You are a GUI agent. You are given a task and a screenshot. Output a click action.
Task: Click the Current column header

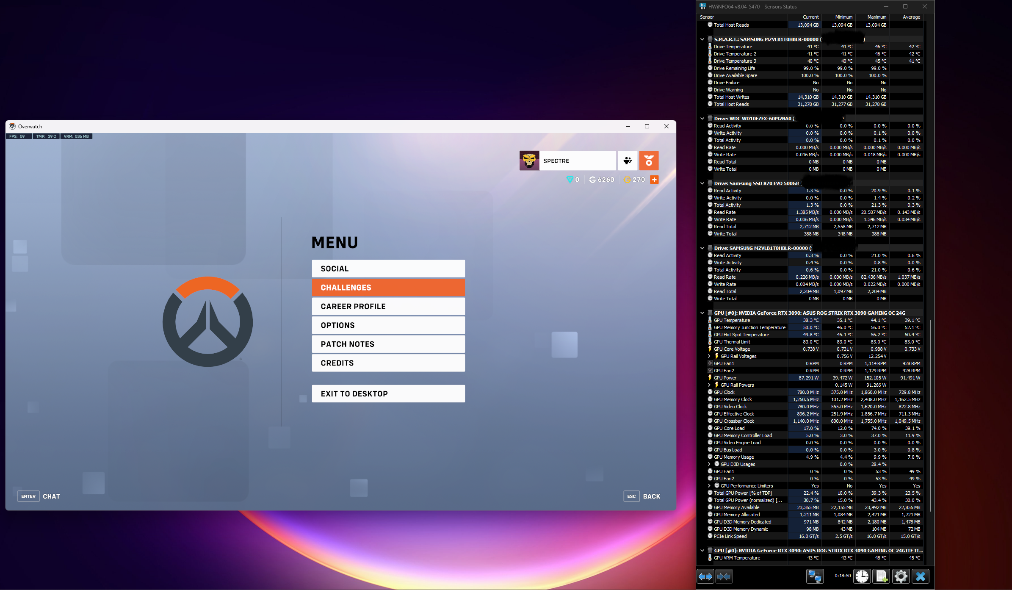[805, 17]
